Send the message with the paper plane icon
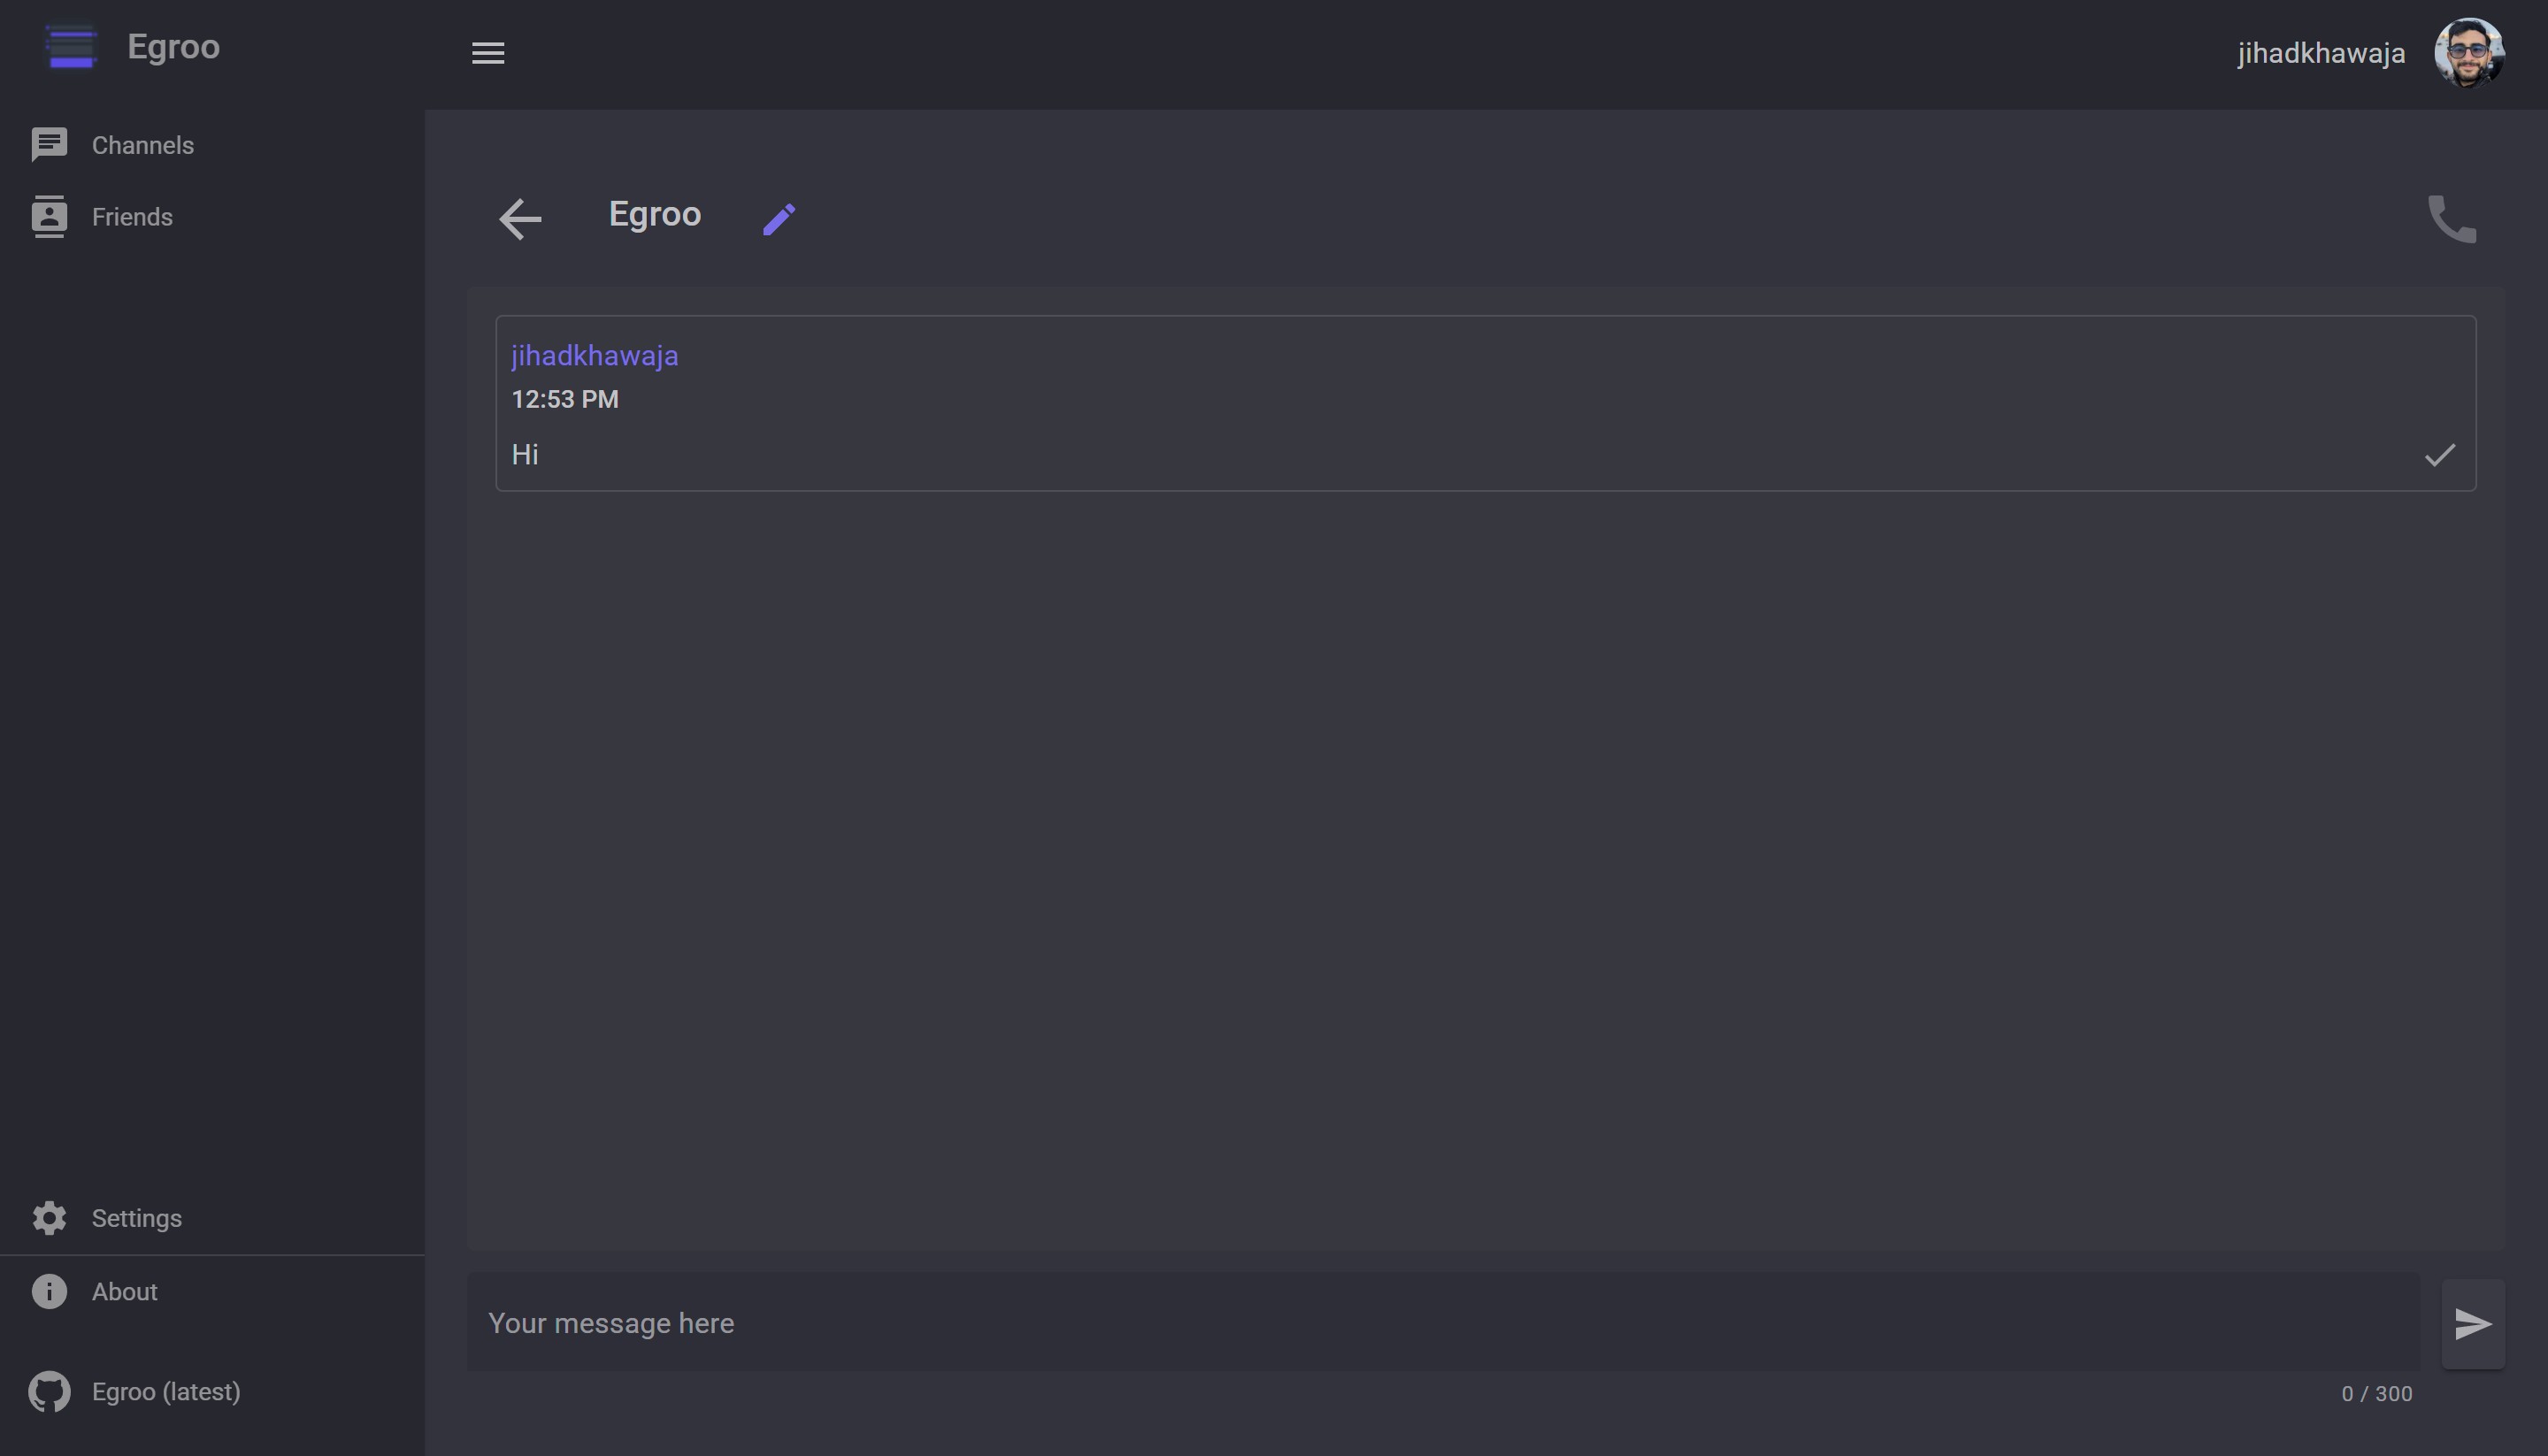This screenshot has width=2548, height=1456. pos(2473,1324)
